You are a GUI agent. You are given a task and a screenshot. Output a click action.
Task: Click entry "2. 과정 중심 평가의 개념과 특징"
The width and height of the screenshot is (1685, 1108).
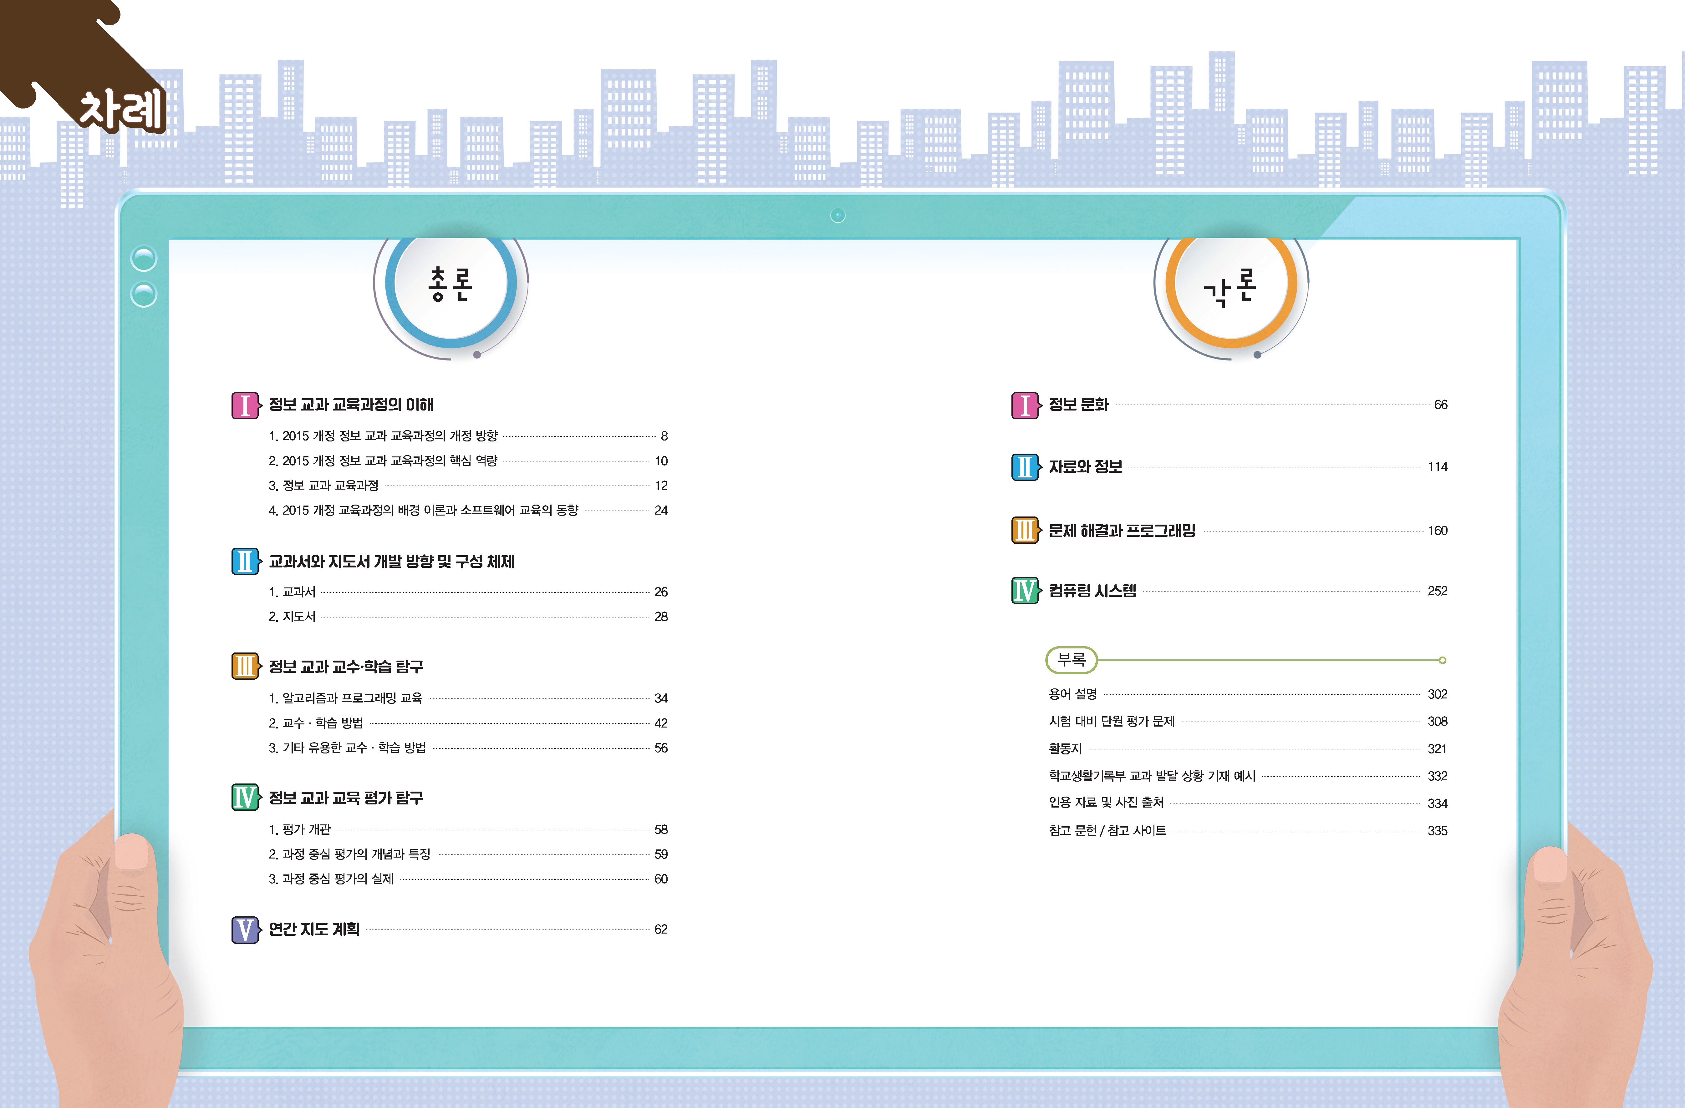click(350, 854)
